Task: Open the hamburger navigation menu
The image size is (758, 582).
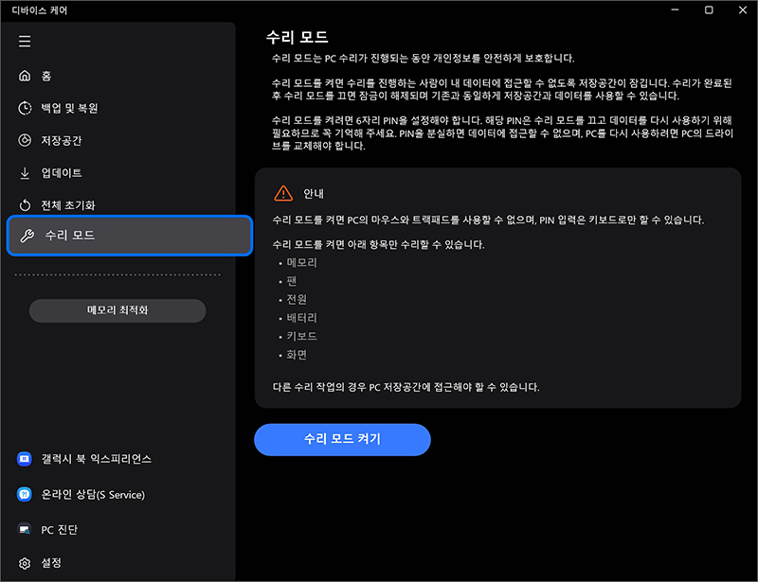Action: [x=25, y=42]
